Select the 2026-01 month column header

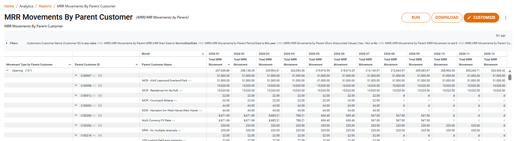[214, 54]
